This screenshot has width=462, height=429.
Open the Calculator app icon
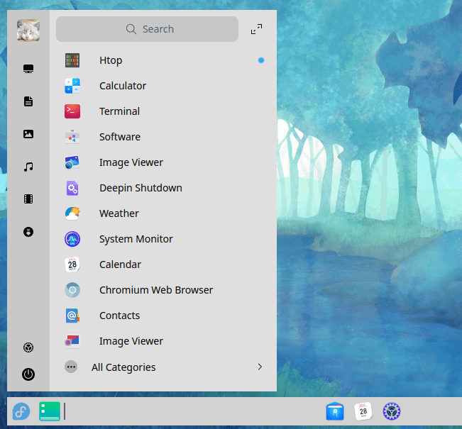(72, 86)
